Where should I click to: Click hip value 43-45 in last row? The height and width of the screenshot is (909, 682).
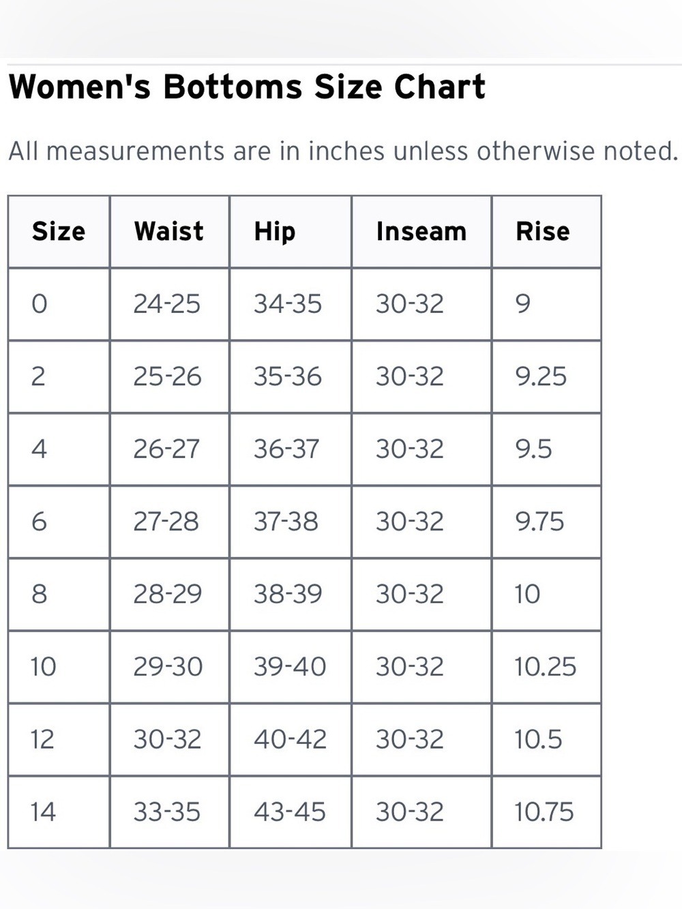coord(289,812)
